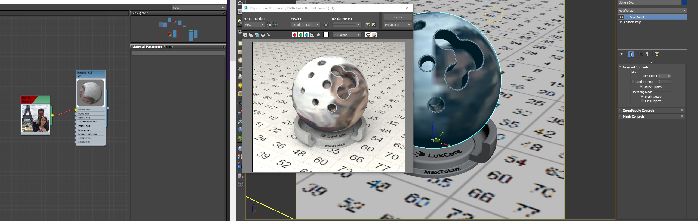Open the Modifier List dropdown

pyautogui.click(x=652, y=11)
